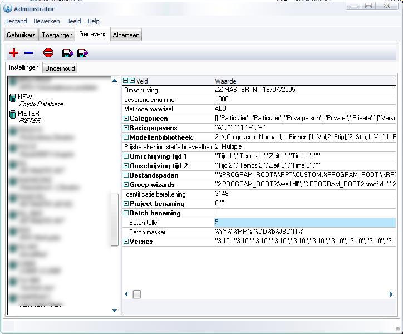
Task: Click the Identificatie berekening label
Action: pyautogui.click(x=155, y=194)
